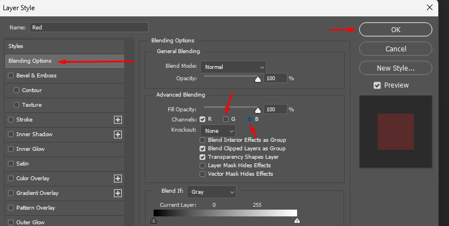Click the Cancel button
The height and width of the screenshot is (226, 449).
click(x=396, y=49)
